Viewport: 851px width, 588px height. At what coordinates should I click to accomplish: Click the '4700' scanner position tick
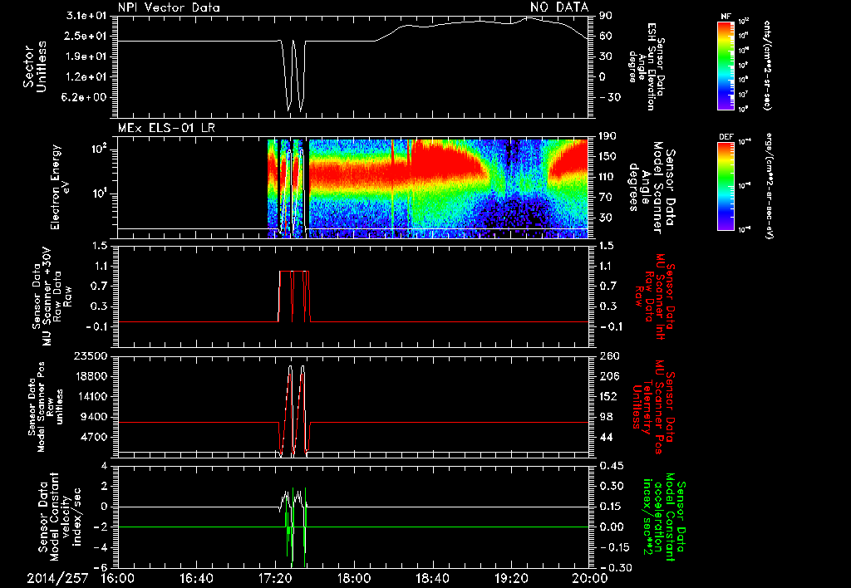coord(93,437)
